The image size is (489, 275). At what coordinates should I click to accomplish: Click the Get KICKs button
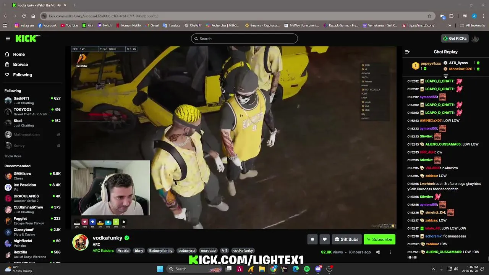point(455,38)
